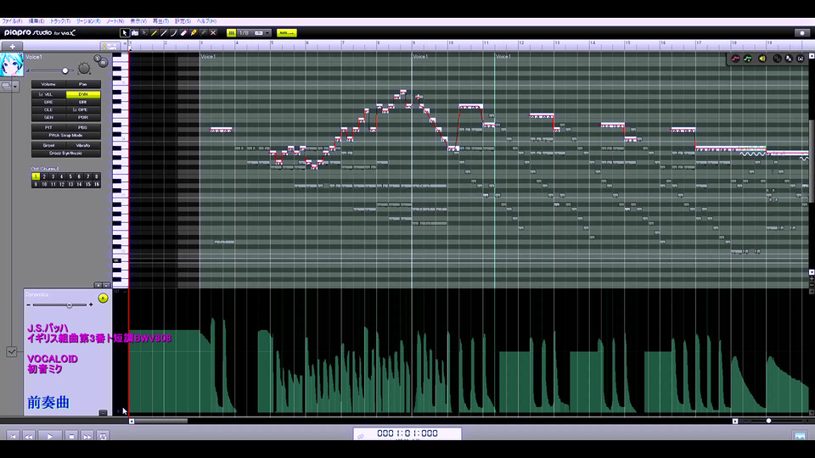The width and height of the screenshot is (815, 458).
Task: Adjust the Dynamics zoom slider
Action: (69, 304)
